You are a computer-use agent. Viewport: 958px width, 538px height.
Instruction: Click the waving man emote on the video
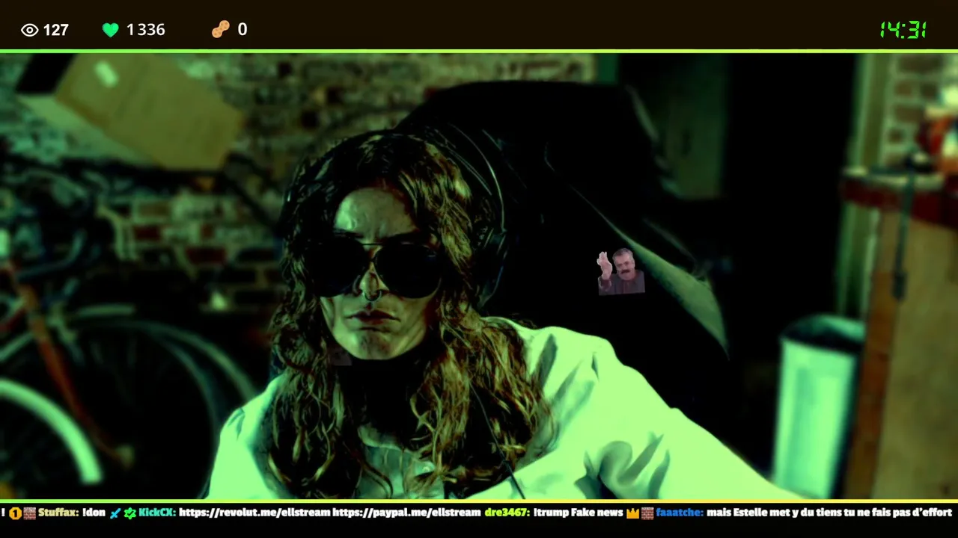[x=620, y=272]
